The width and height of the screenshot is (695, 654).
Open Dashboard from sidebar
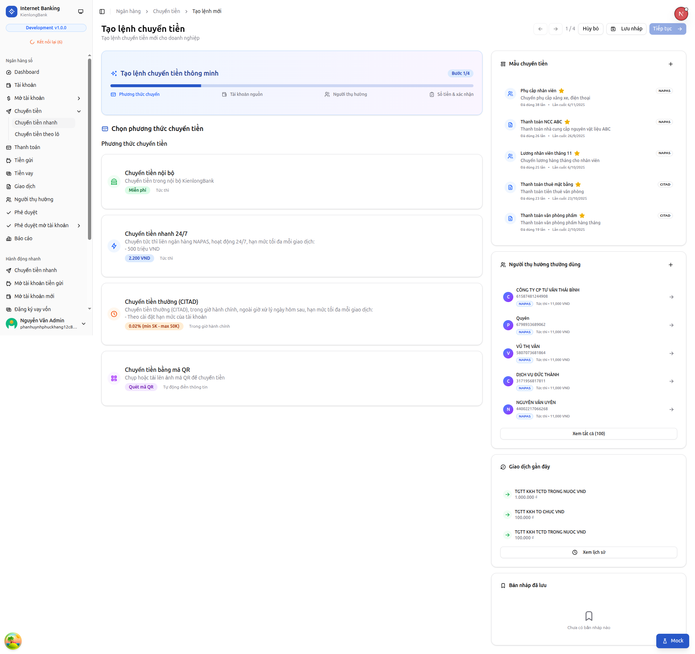pos(44,72)
